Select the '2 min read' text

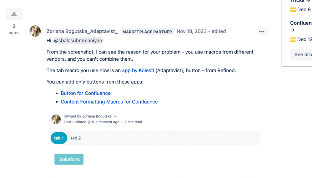[133, 122]
